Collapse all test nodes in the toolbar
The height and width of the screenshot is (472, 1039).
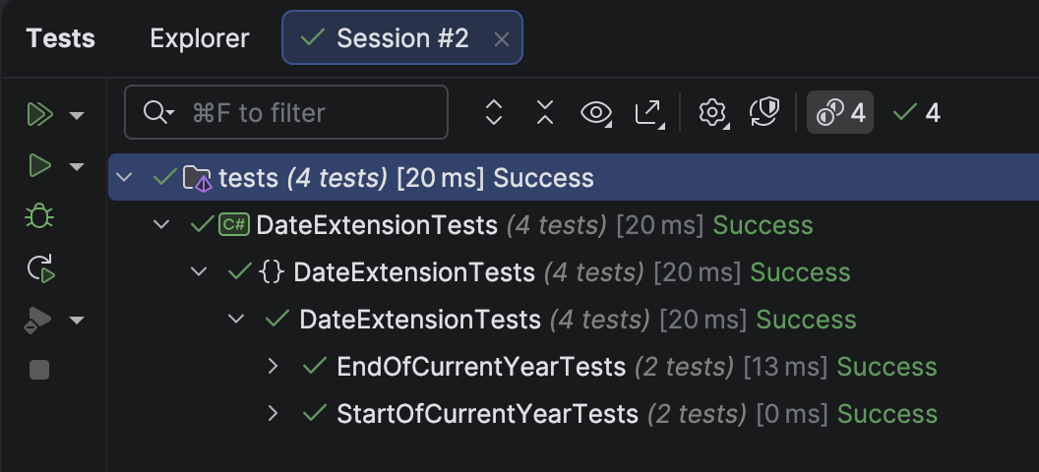545,113
